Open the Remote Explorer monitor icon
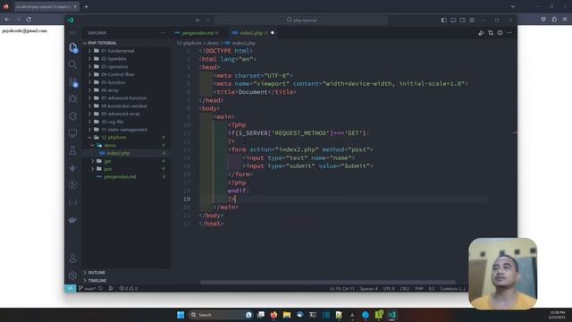The height and width of the screenshot is (322, 572). [72, 133]
